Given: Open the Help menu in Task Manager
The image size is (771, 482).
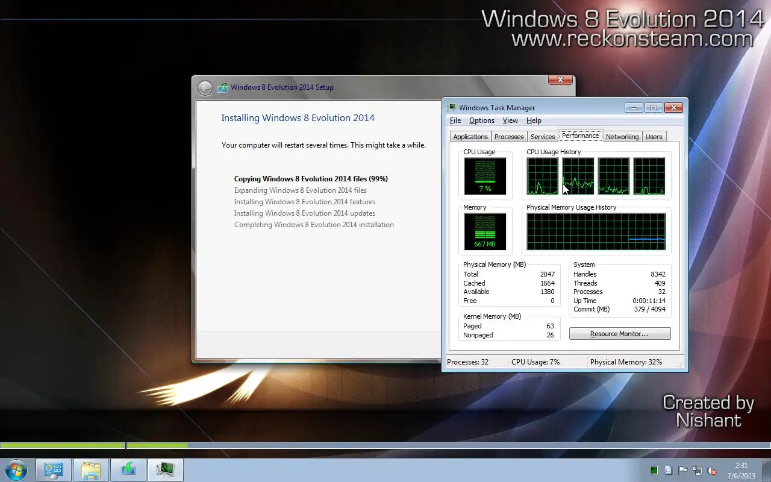Looking at the screenshot, I should tap(534, 120).
